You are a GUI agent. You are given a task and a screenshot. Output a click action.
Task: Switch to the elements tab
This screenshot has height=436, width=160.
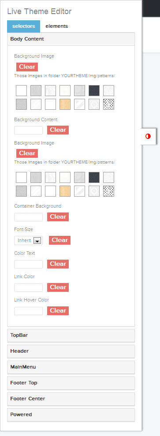[x=57, y=26]
